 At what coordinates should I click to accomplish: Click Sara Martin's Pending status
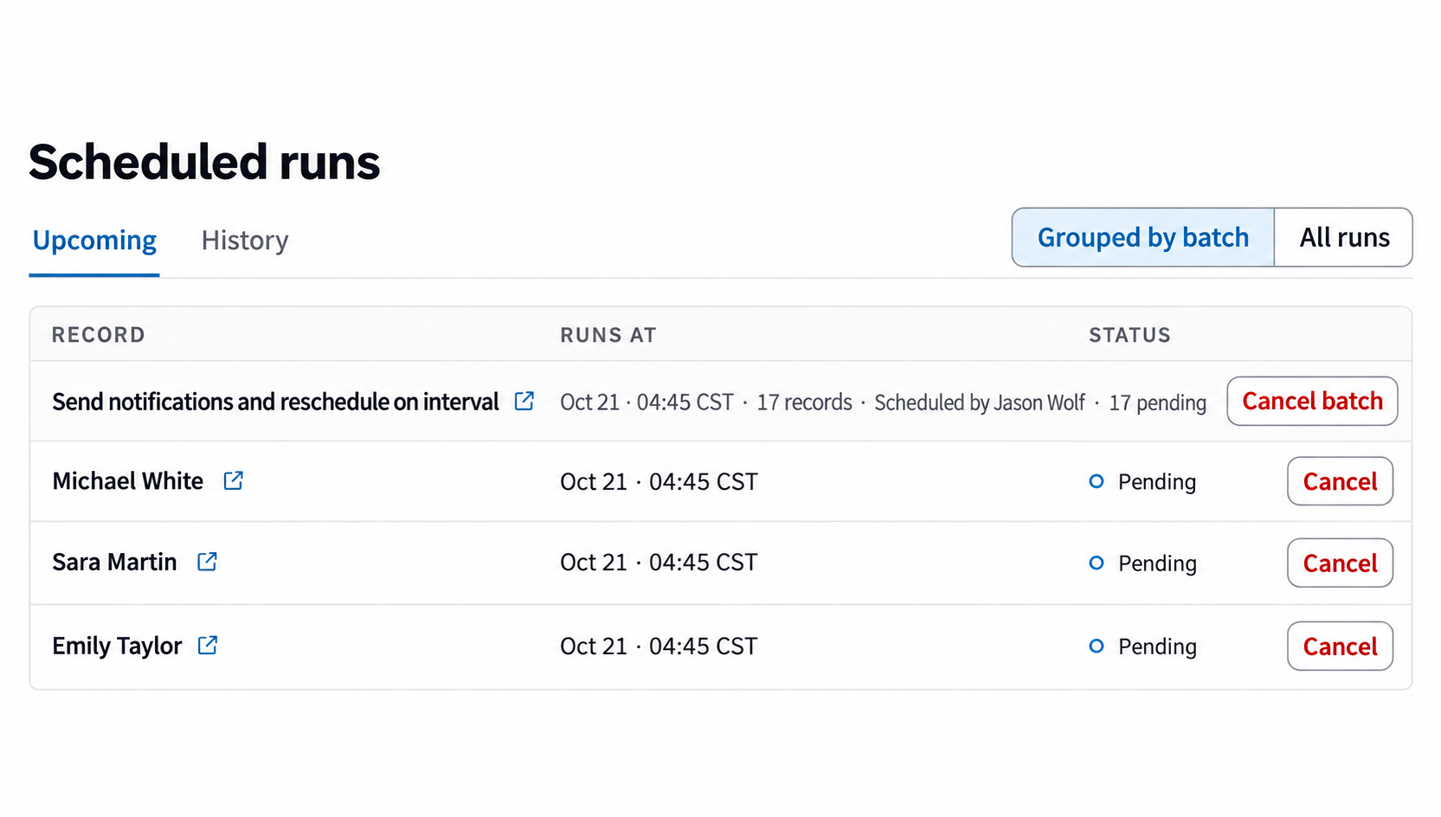tap(1142, 563)
